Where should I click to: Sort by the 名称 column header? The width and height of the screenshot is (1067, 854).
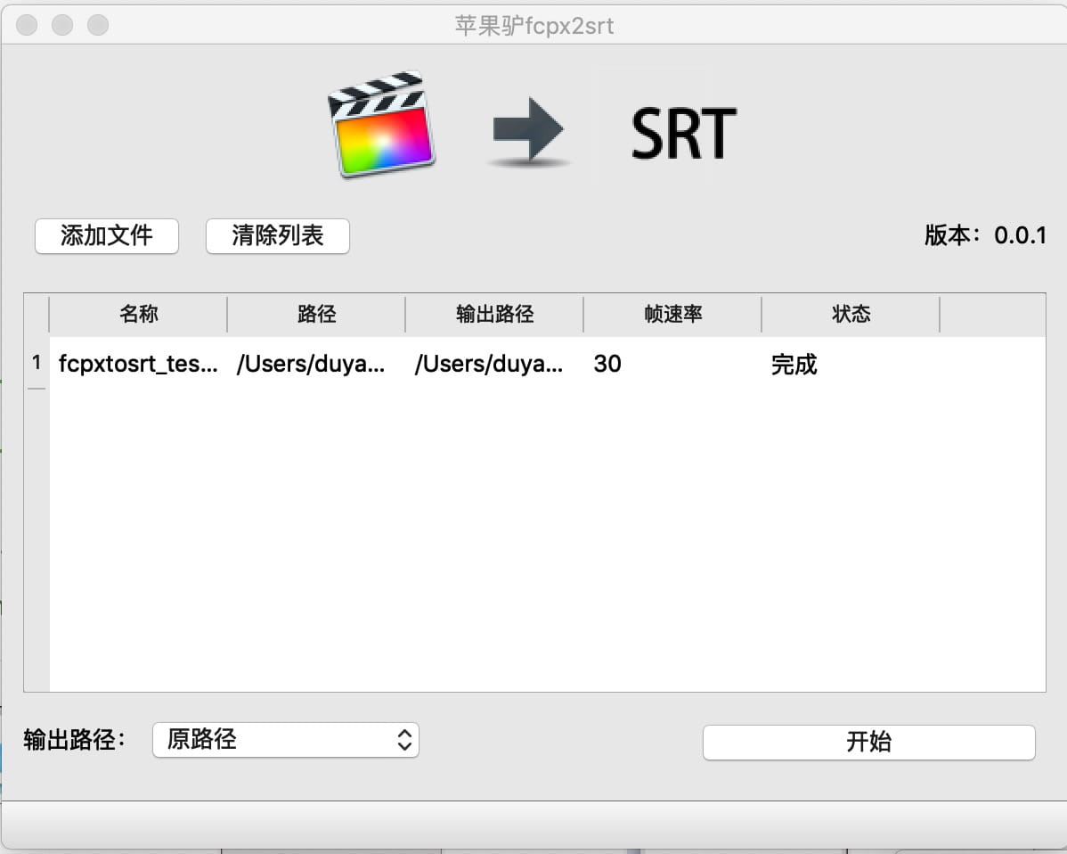138,314
